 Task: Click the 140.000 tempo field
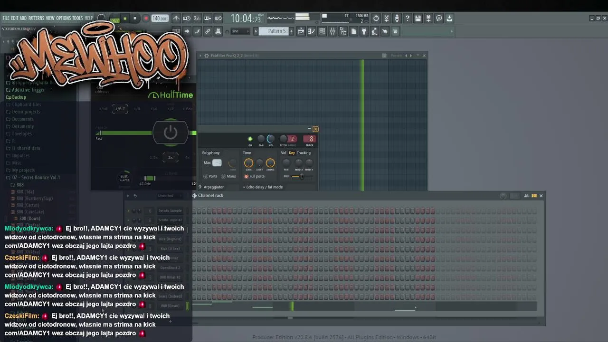(160, 19)
